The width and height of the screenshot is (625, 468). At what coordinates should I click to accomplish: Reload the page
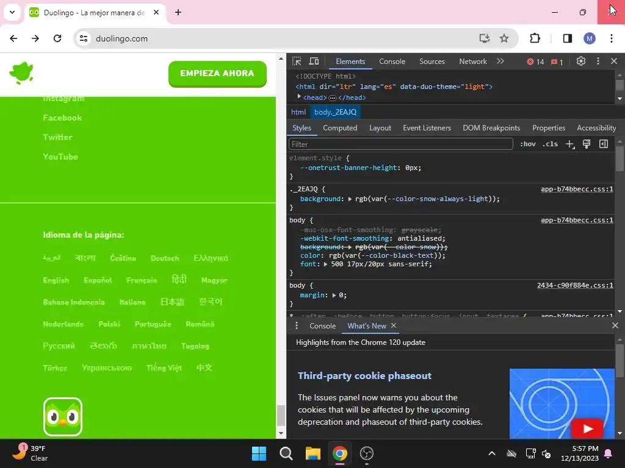[x=57, y=38]
